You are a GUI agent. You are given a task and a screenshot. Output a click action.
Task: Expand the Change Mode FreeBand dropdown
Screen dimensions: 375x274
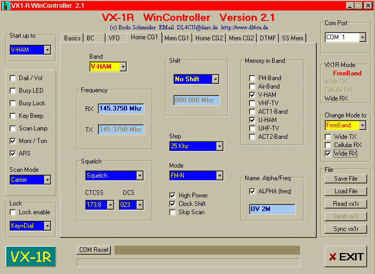(x=362, y=125)
